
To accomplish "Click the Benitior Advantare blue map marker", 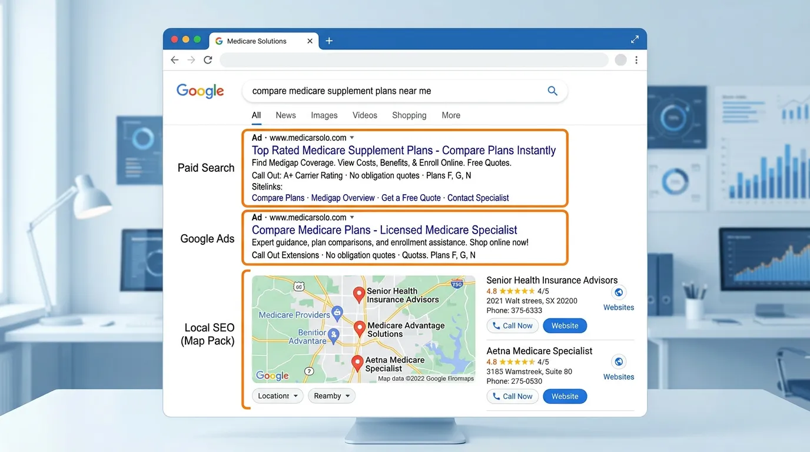I will click(334, 335).
